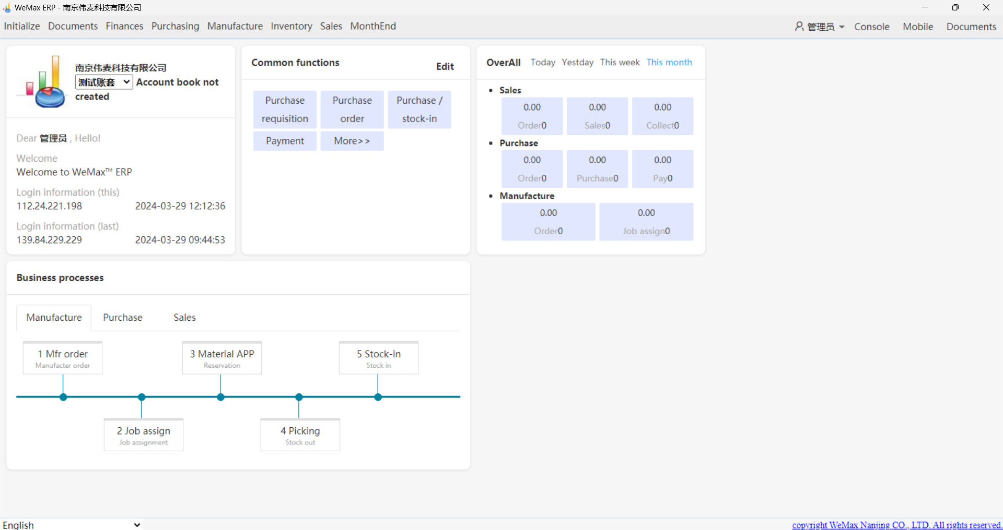1003x530 pixels.
Task: Show overall stats for Today
Action: tap(543, 63)
